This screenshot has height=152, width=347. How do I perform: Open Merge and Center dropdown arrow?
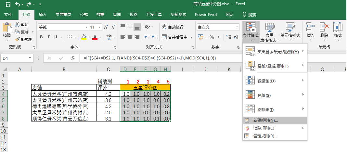191,37
